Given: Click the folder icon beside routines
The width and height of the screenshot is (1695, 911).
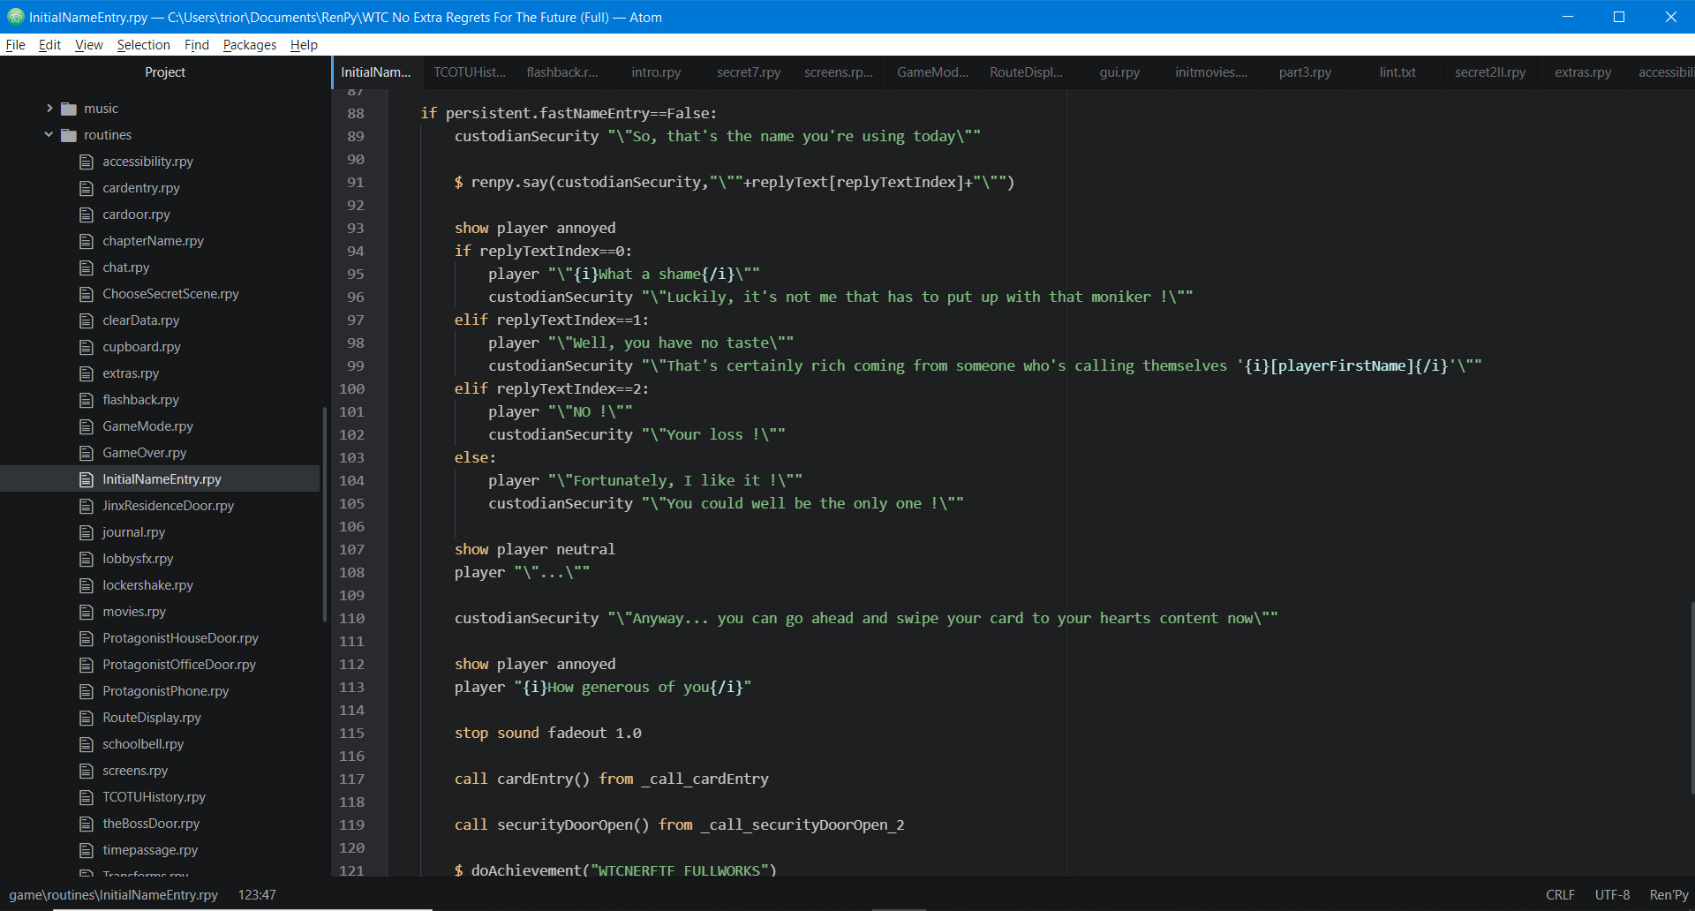Looking at the screenshot, I should [69, 134].
